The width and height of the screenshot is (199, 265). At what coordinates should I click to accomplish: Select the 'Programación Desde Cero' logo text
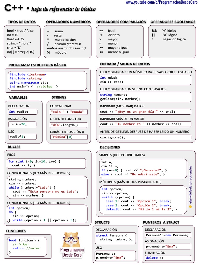[72, 252]
